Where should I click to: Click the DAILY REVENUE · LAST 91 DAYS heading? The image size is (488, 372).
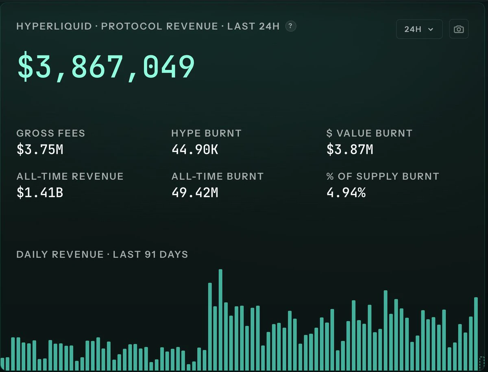(x=102, y=255)
